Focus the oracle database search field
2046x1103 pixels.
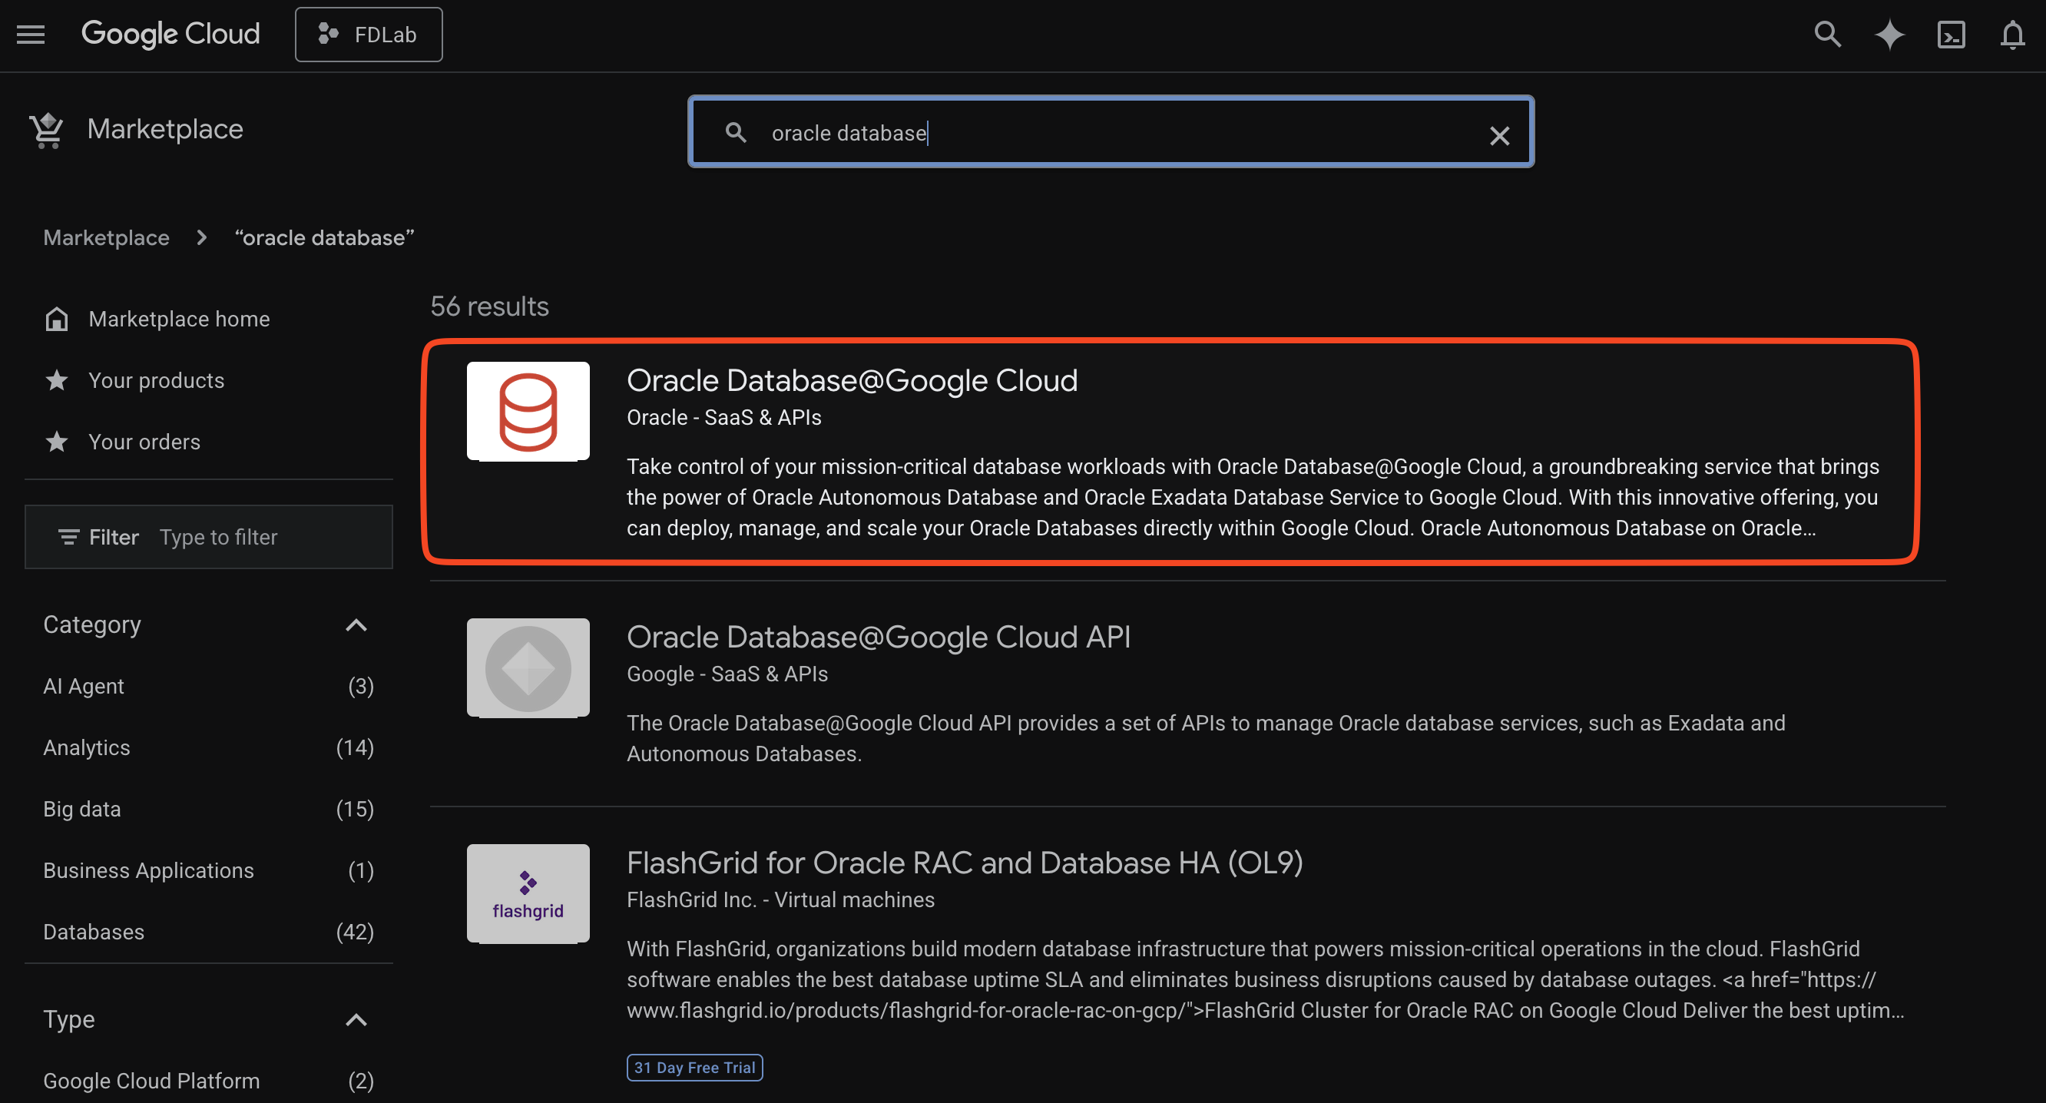[x=1111, y=132]
